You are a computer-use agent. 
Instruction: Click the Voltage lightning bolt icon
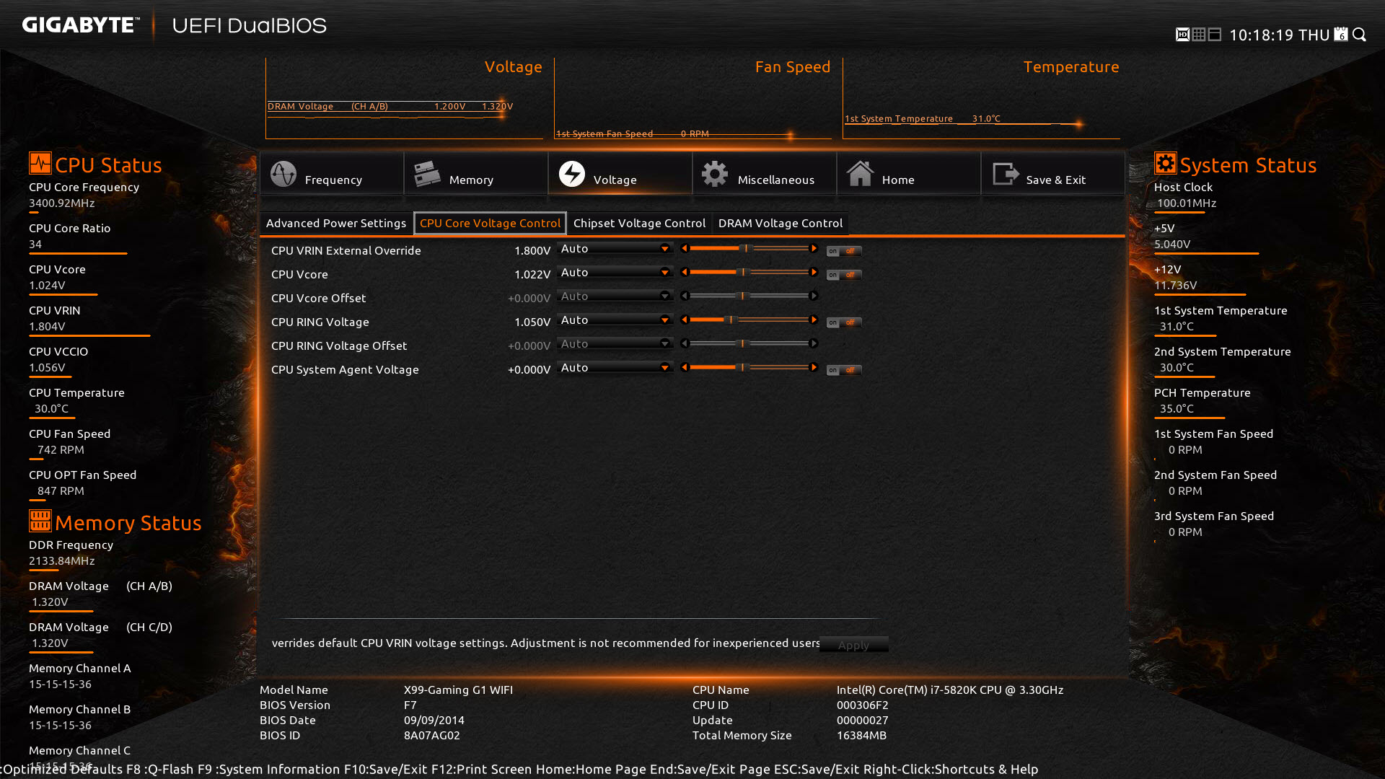tap(572, 174)
